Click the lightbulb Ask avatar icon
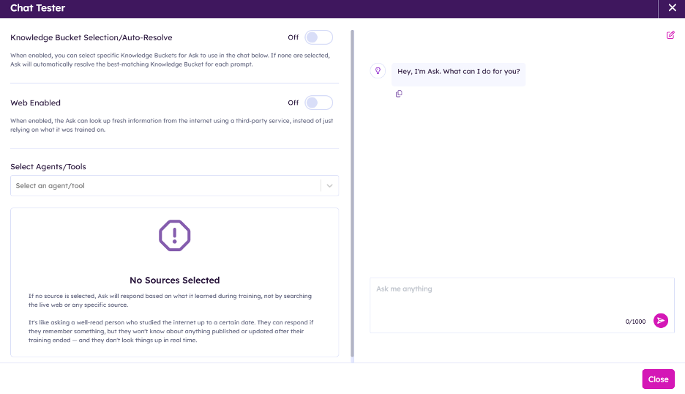Image resolution: width=685 pixels, height=394 pixels. click(x=378, y=71)
